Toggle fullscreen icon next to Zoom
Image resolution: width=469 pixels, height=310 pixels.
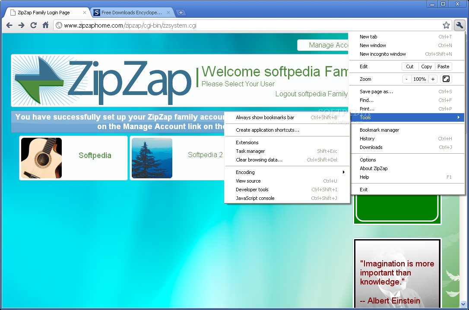pos(446,79)
